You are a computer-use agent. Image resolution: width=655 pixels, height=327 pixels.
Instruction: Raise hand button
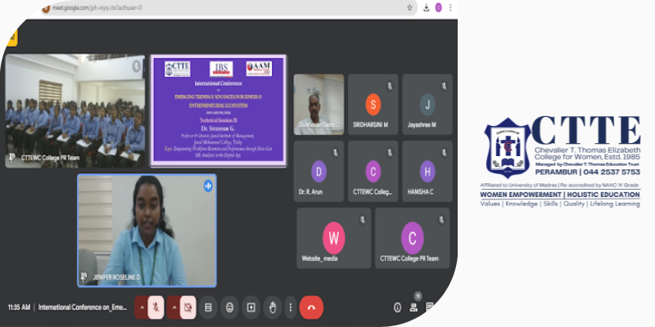(273, 307)
